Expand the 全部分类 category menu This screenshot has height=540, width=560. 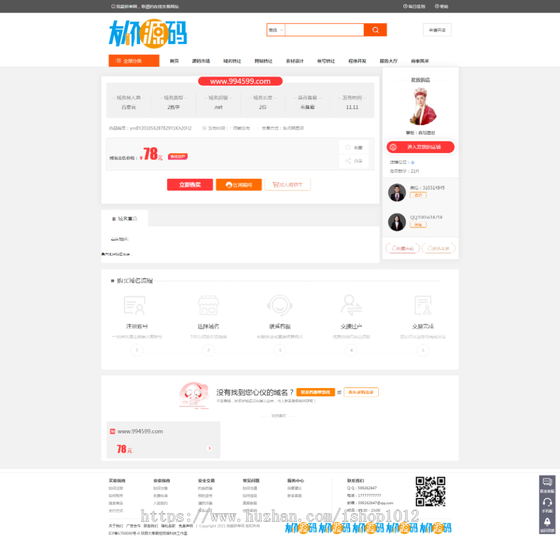134,61
